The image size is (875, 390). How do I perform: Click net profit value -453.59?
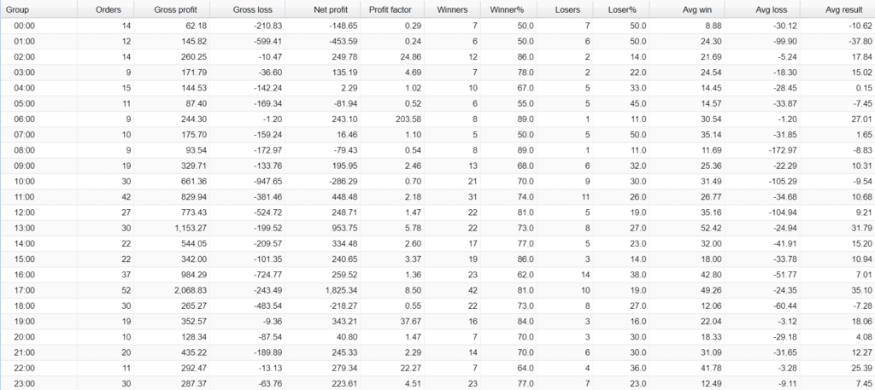coord(344,41)
